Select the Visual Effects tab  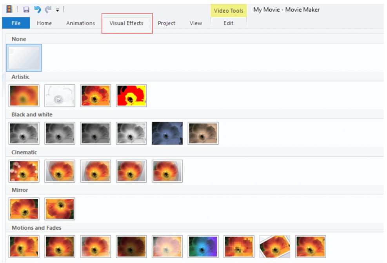point(126,23)
